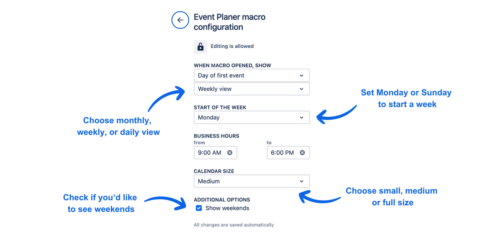490x239 pixels.
Task: Open the Day of first event dropdown
Action: tap(252, 75)
